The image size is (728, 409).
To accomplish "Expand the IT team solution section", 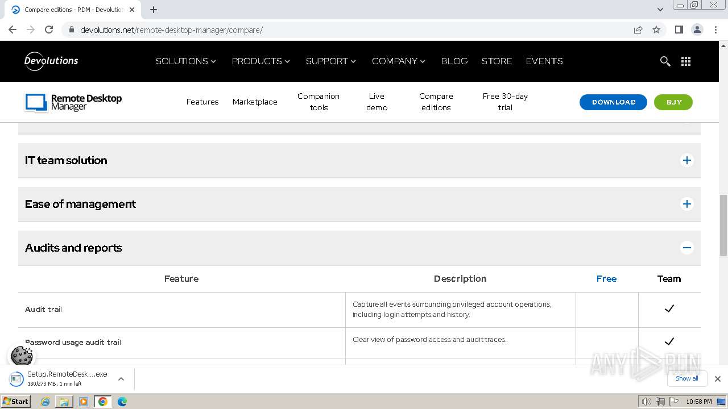I will pos(687,160).
